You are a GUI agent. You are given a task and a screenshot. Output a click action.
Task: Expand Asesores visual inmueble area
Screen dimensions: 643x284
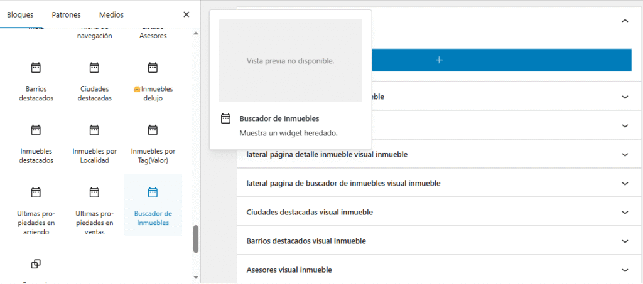[x=625, y=270]
